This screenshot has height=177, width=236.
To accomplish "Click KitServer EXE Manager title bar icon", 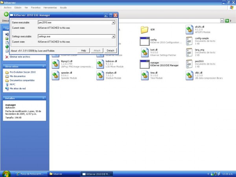I will click(x=11, y=15).
